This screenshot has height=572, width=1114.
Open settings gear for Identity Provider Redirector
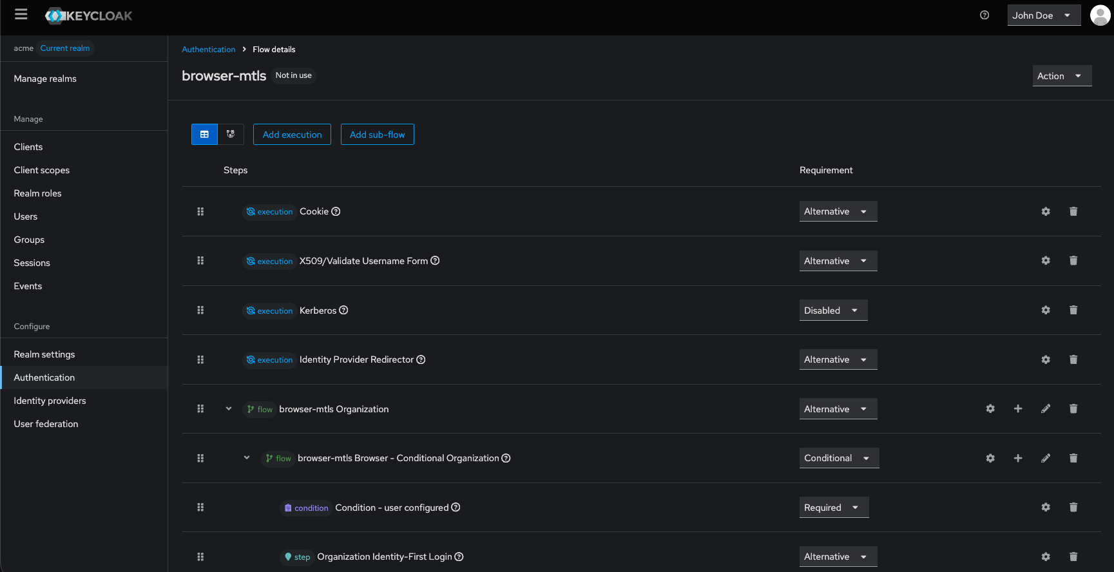pyautogui.click(x=1046, y=359)
